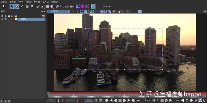Open the 帮助 (Help) menu
The height and width of the screenshot is (103, 207).
54,2
